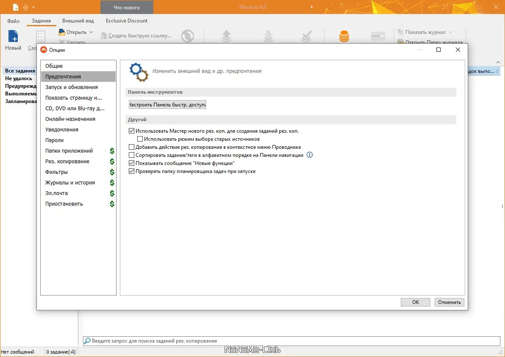The image size is (505, 357).
Task: Click the dollar icon next to Рез. копирование
Action: (112, 162)
